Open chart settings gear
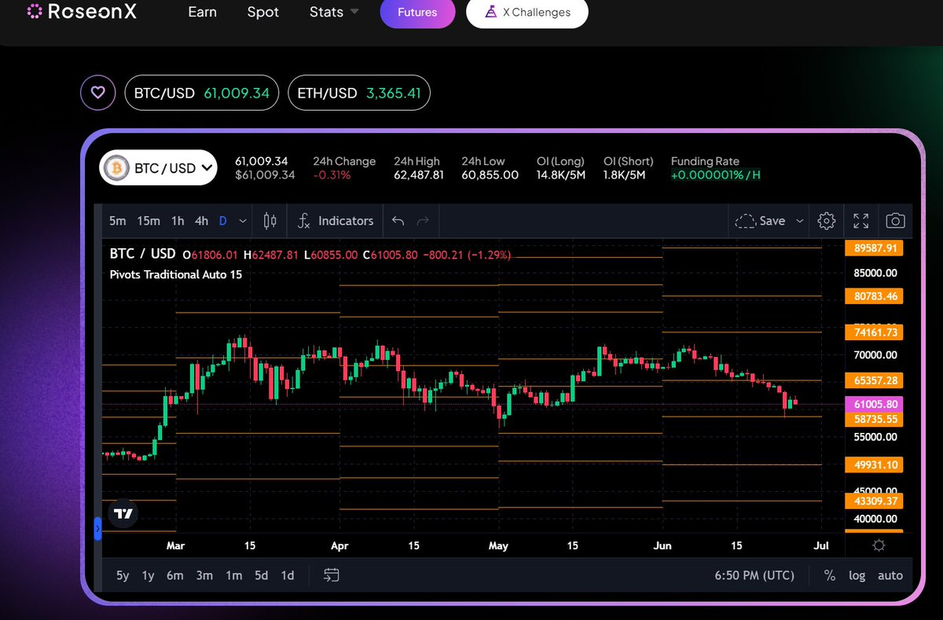943x620 pixels. [x=826, y=221]
